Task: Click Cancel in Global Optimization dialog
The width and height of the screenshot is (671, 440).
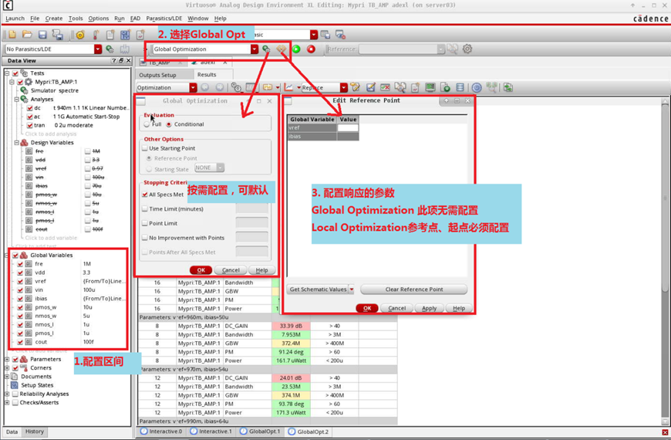Action: (231, 270)
